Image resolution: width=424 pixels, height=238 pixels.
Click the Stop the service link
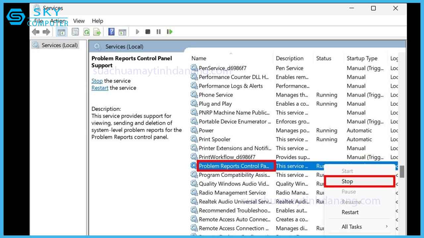click(x=97, y=81)
